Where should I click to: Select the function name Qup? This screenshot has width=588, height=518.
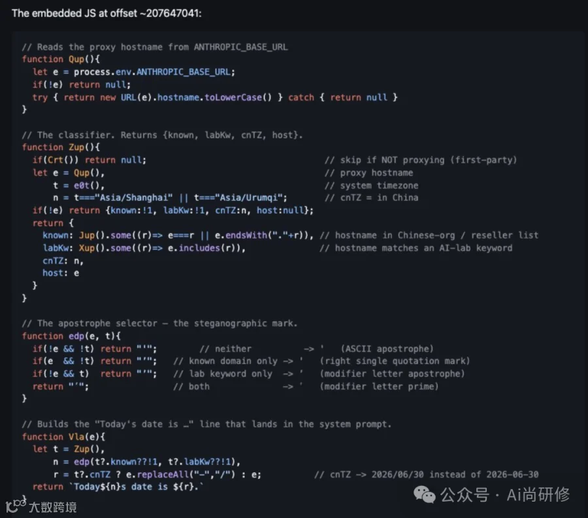76,59
